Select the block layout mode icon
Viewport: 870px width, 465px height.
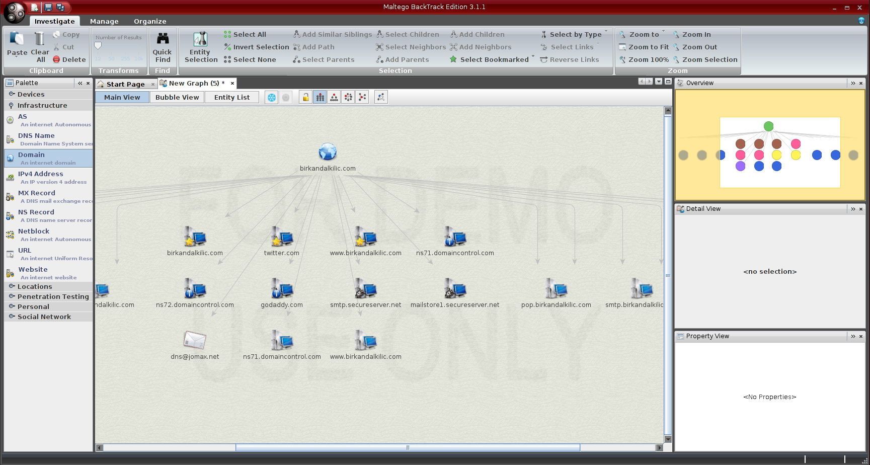tap(320, 97)
